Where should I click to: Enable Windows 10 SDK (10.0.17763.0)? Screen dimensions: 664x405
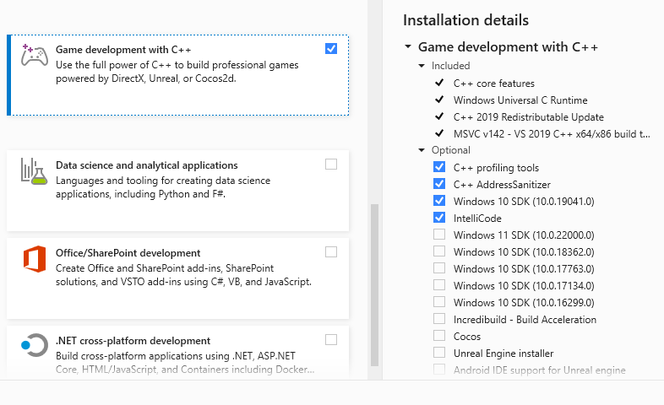point(439,268)
